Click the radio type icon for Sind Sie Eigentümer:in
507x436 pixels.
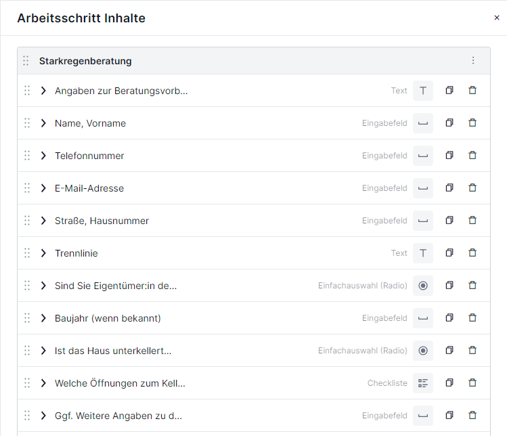(423, 286)
